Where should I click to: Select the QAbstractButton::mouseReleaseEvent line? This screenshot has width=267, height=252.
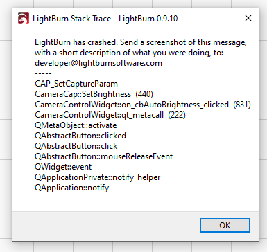click(104, 156)
